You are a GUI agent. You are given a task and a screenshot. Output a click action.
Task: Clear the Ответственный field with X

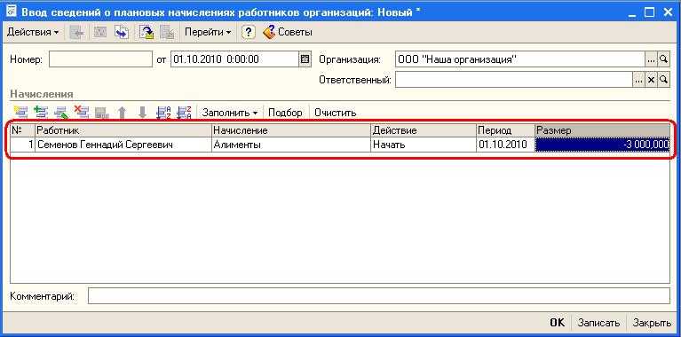click(x=651, y=80)
